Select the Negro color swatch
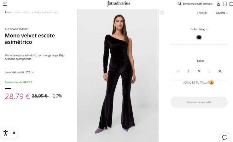 [199, 38]
